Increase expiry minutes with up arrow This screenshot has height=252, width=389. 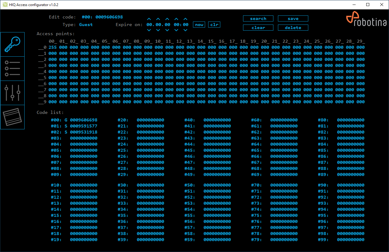tap(185, 19)
